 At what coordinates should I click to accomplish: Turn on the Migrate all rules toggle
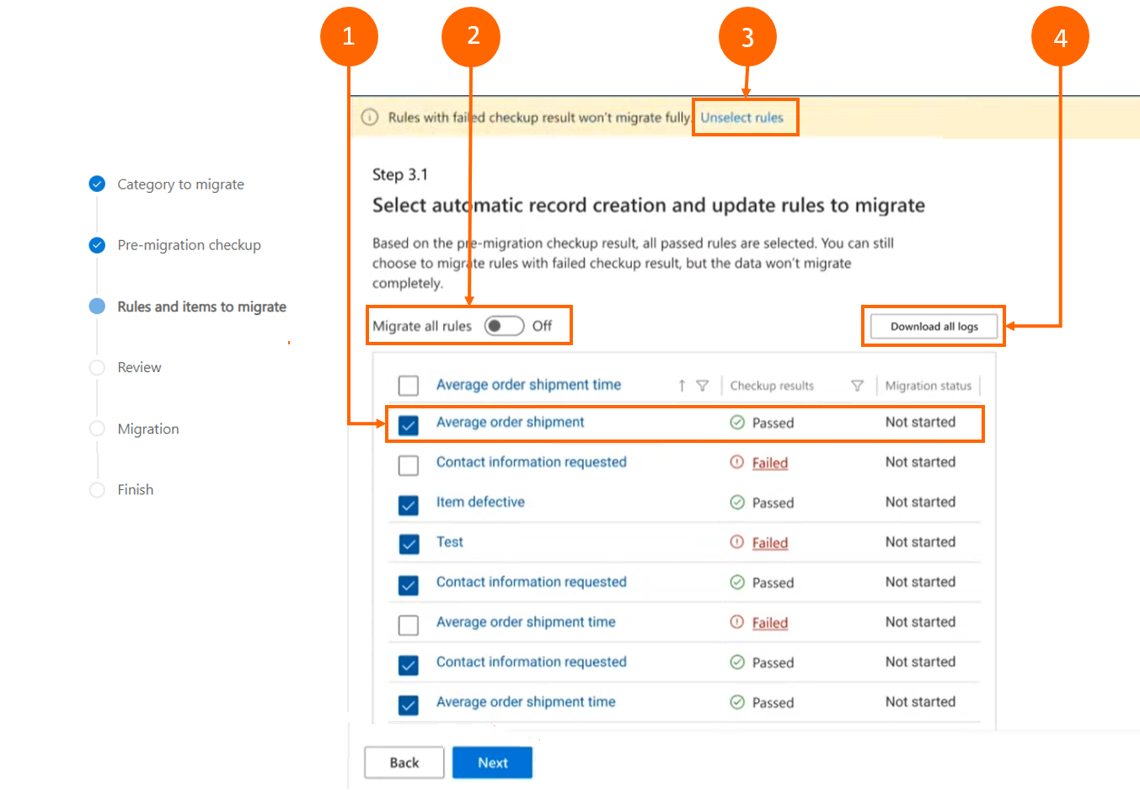[504, 326]
